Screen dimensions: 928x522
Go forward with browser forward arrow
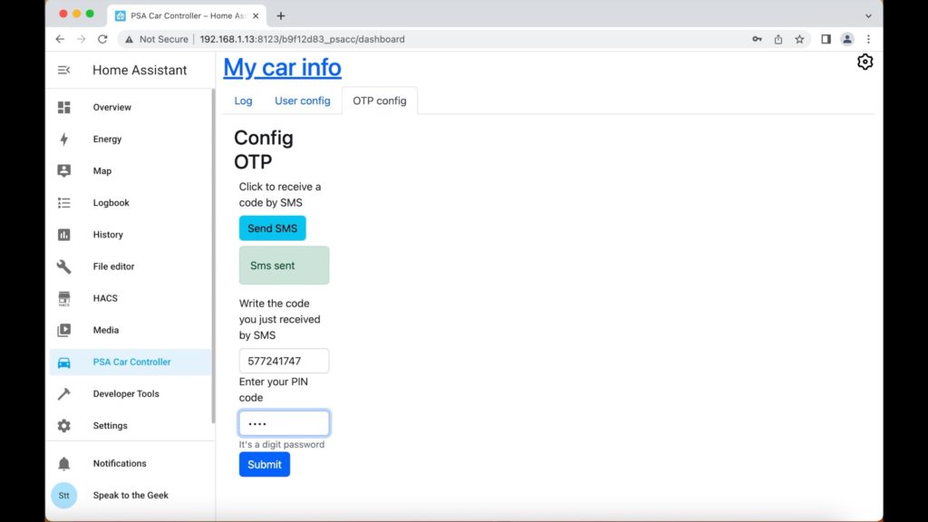click(x=81, y=39)
